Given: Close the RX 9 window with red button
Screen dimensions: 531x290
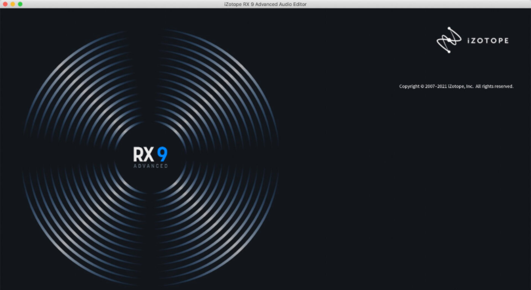Looking at the screenshot, I should click(5, 4).
